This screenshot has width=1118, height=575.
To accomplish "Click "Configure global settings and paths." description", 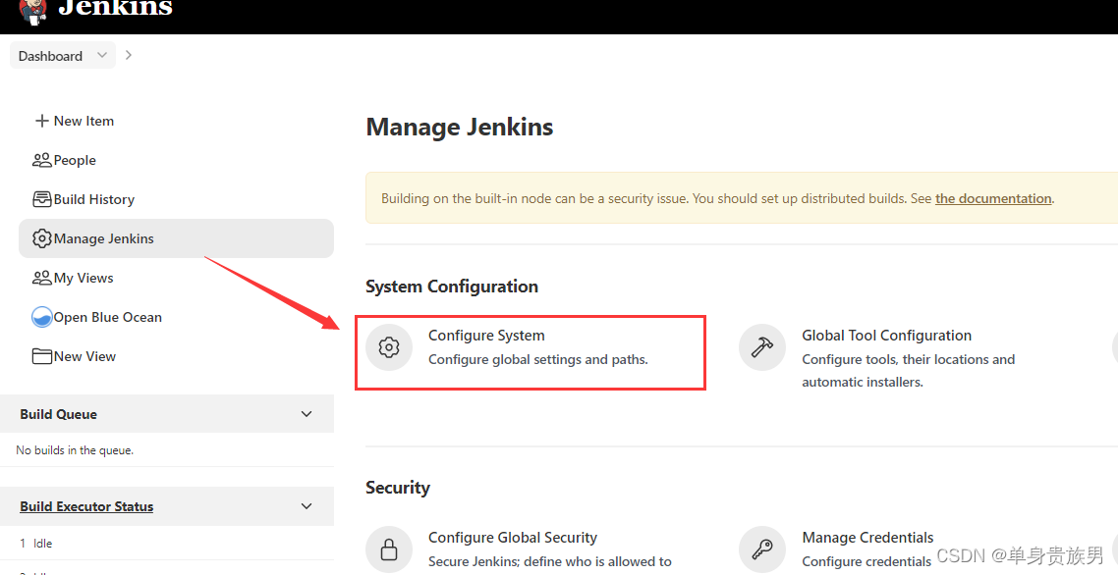I will point(538,360).
